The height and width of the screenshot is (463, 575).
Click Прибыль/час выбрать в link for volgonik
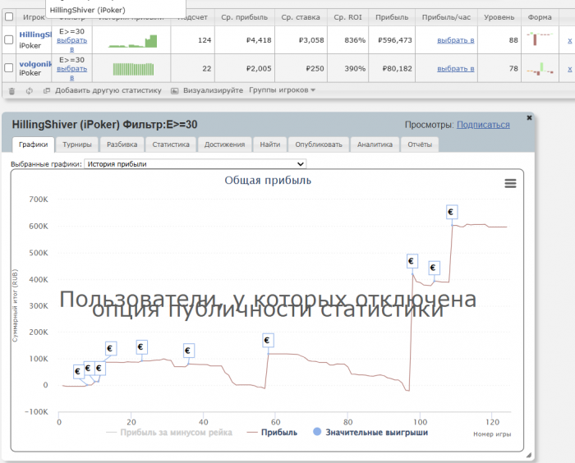click(455, 69)
